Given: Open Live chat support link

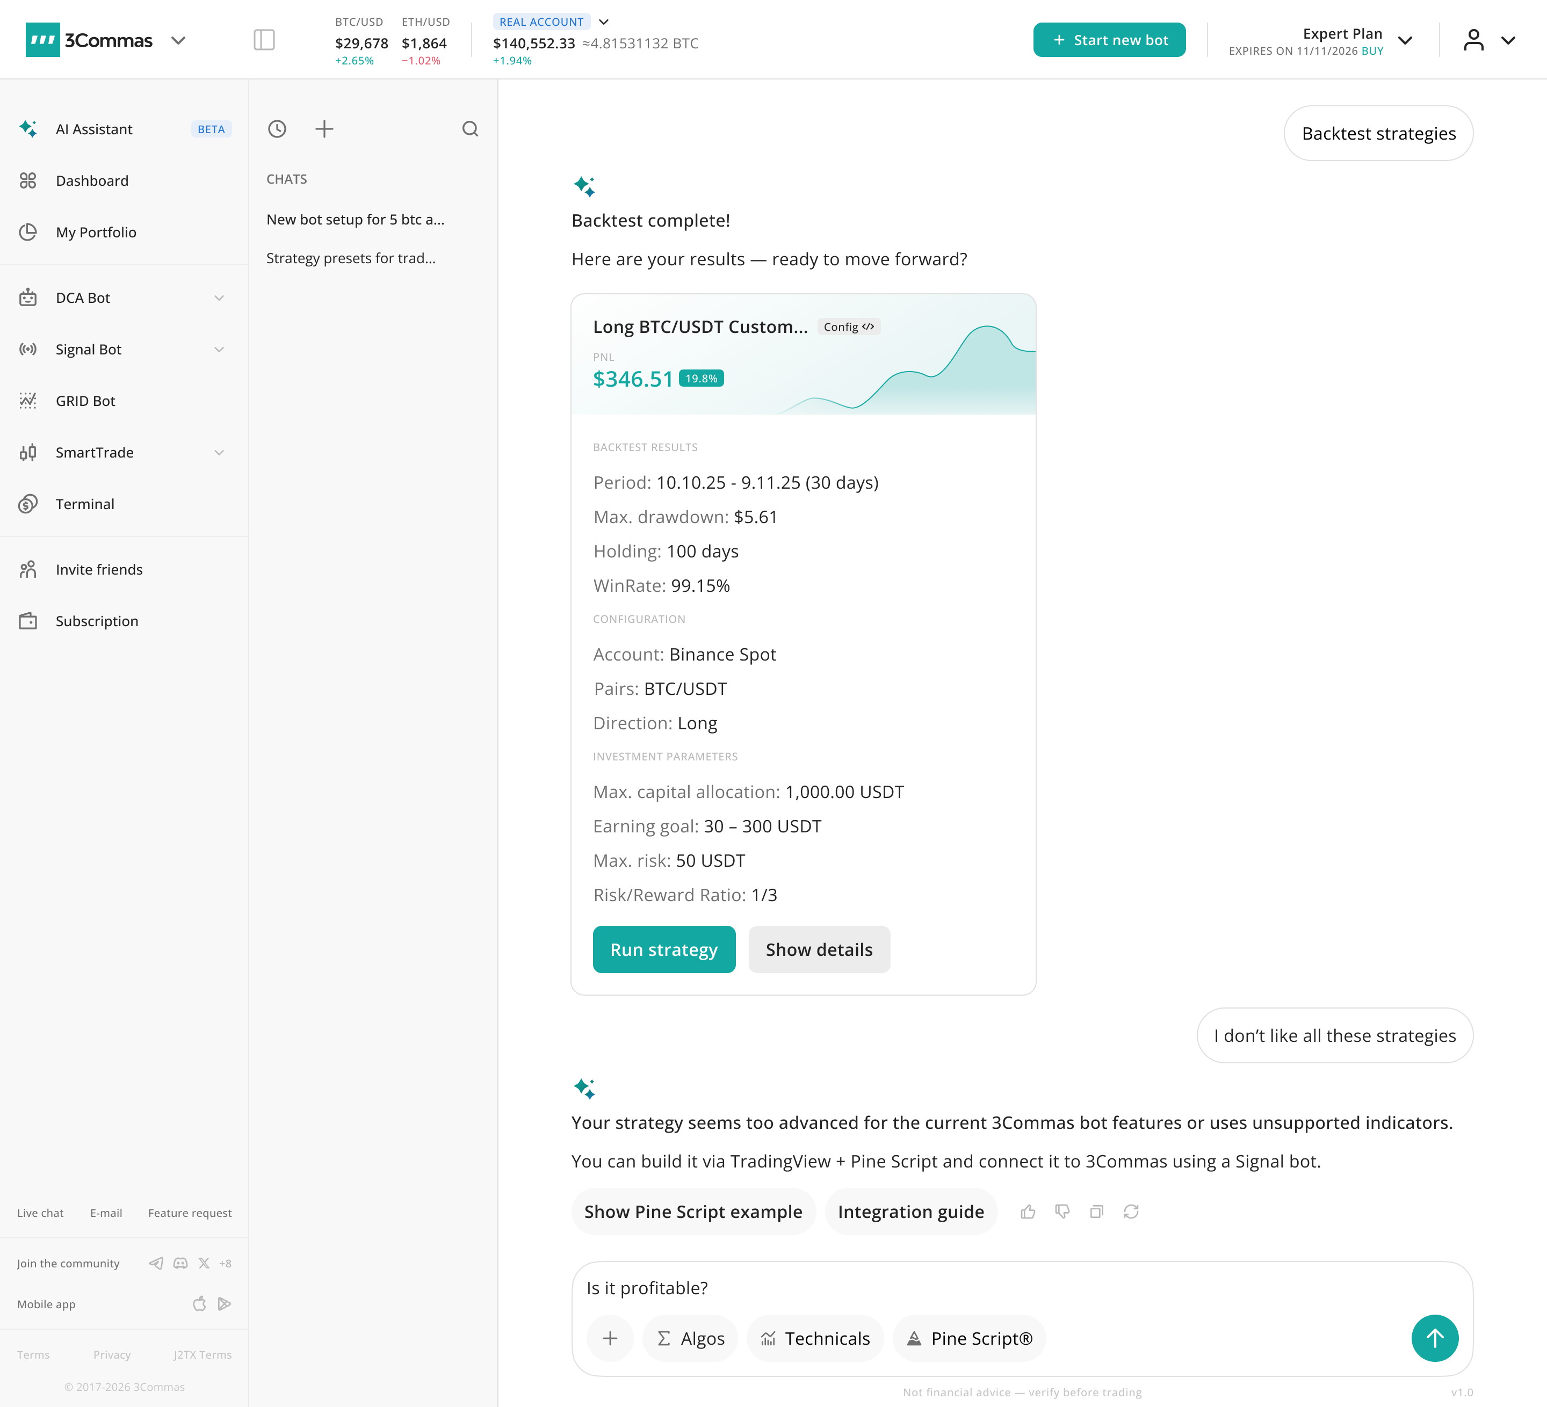Looking at the screenshot, I should pos(40,1213).
